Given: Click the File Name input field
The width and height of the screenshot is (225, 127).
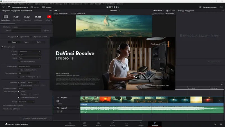Looking at the screenshot, I should 26,27.
